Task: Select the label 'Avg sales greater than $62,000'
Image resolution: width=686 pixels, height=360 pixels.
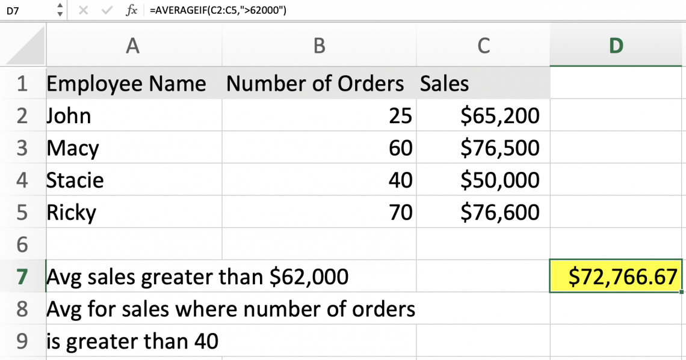Action: click(x=132, y=276)
